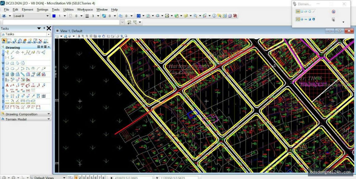Open the Hatch Area tool

tap(7, 74)
